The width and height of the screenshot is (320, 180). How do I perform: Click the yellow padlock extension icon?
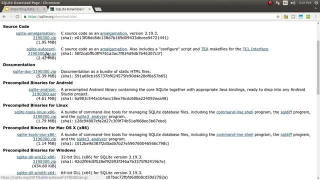[x=285, y=16]
